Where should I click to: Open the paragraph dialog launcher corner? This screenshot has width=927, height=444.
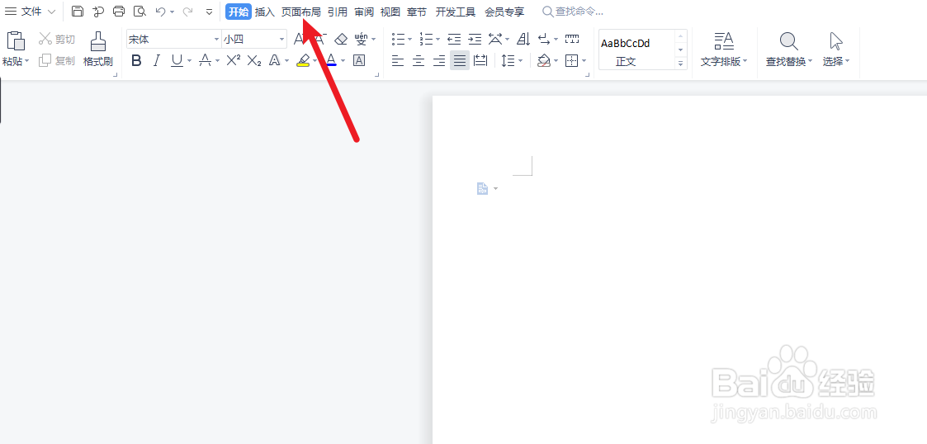(587, 75)
